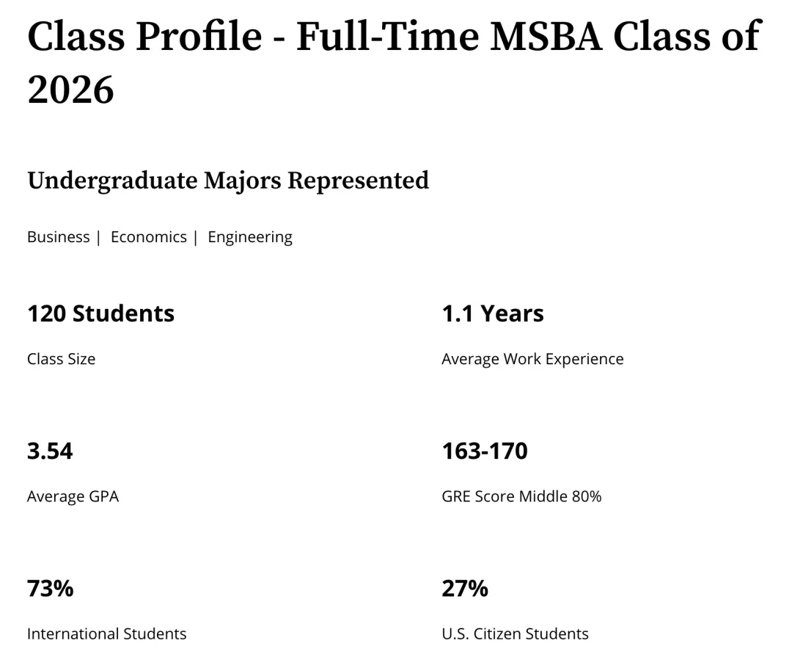Click the separator between Economics and Engineering
Viewport: 792px width, 668px height.
click(196, 237)
